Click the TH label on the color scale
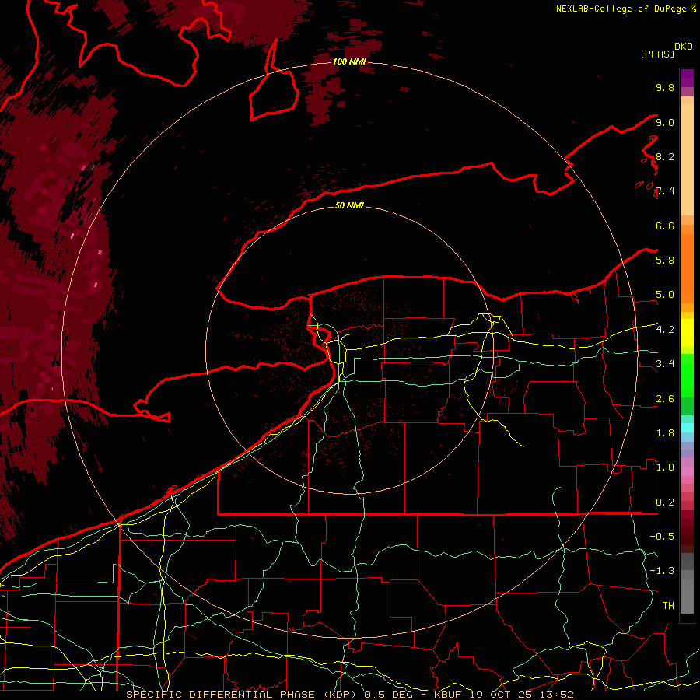The width and height of the screenshot is (700, 700). (x=668, y=606)
